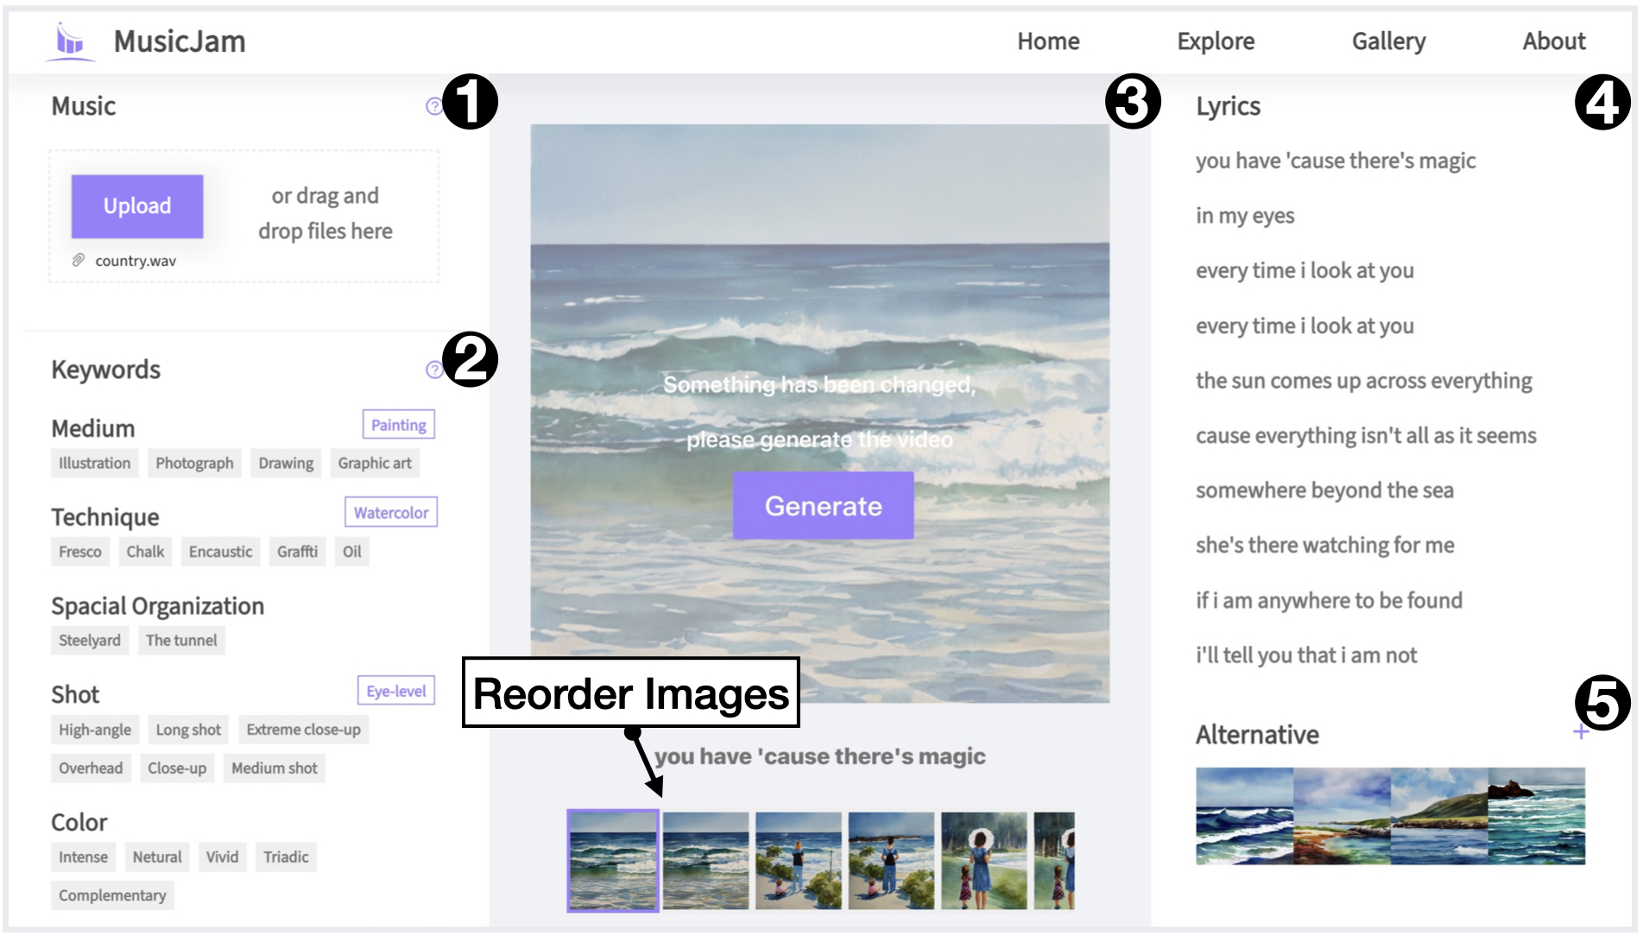Select Extreme close-up shot
Viewport: 1643px width, 936px height.
[x=303, y=730]
